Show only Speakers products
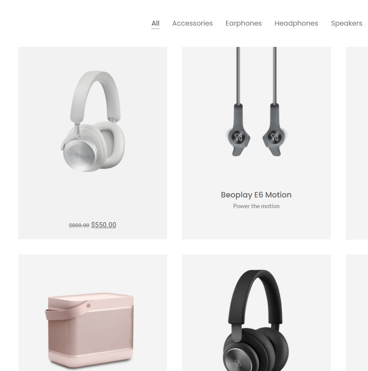368x371 pixels. click(346, 23)
